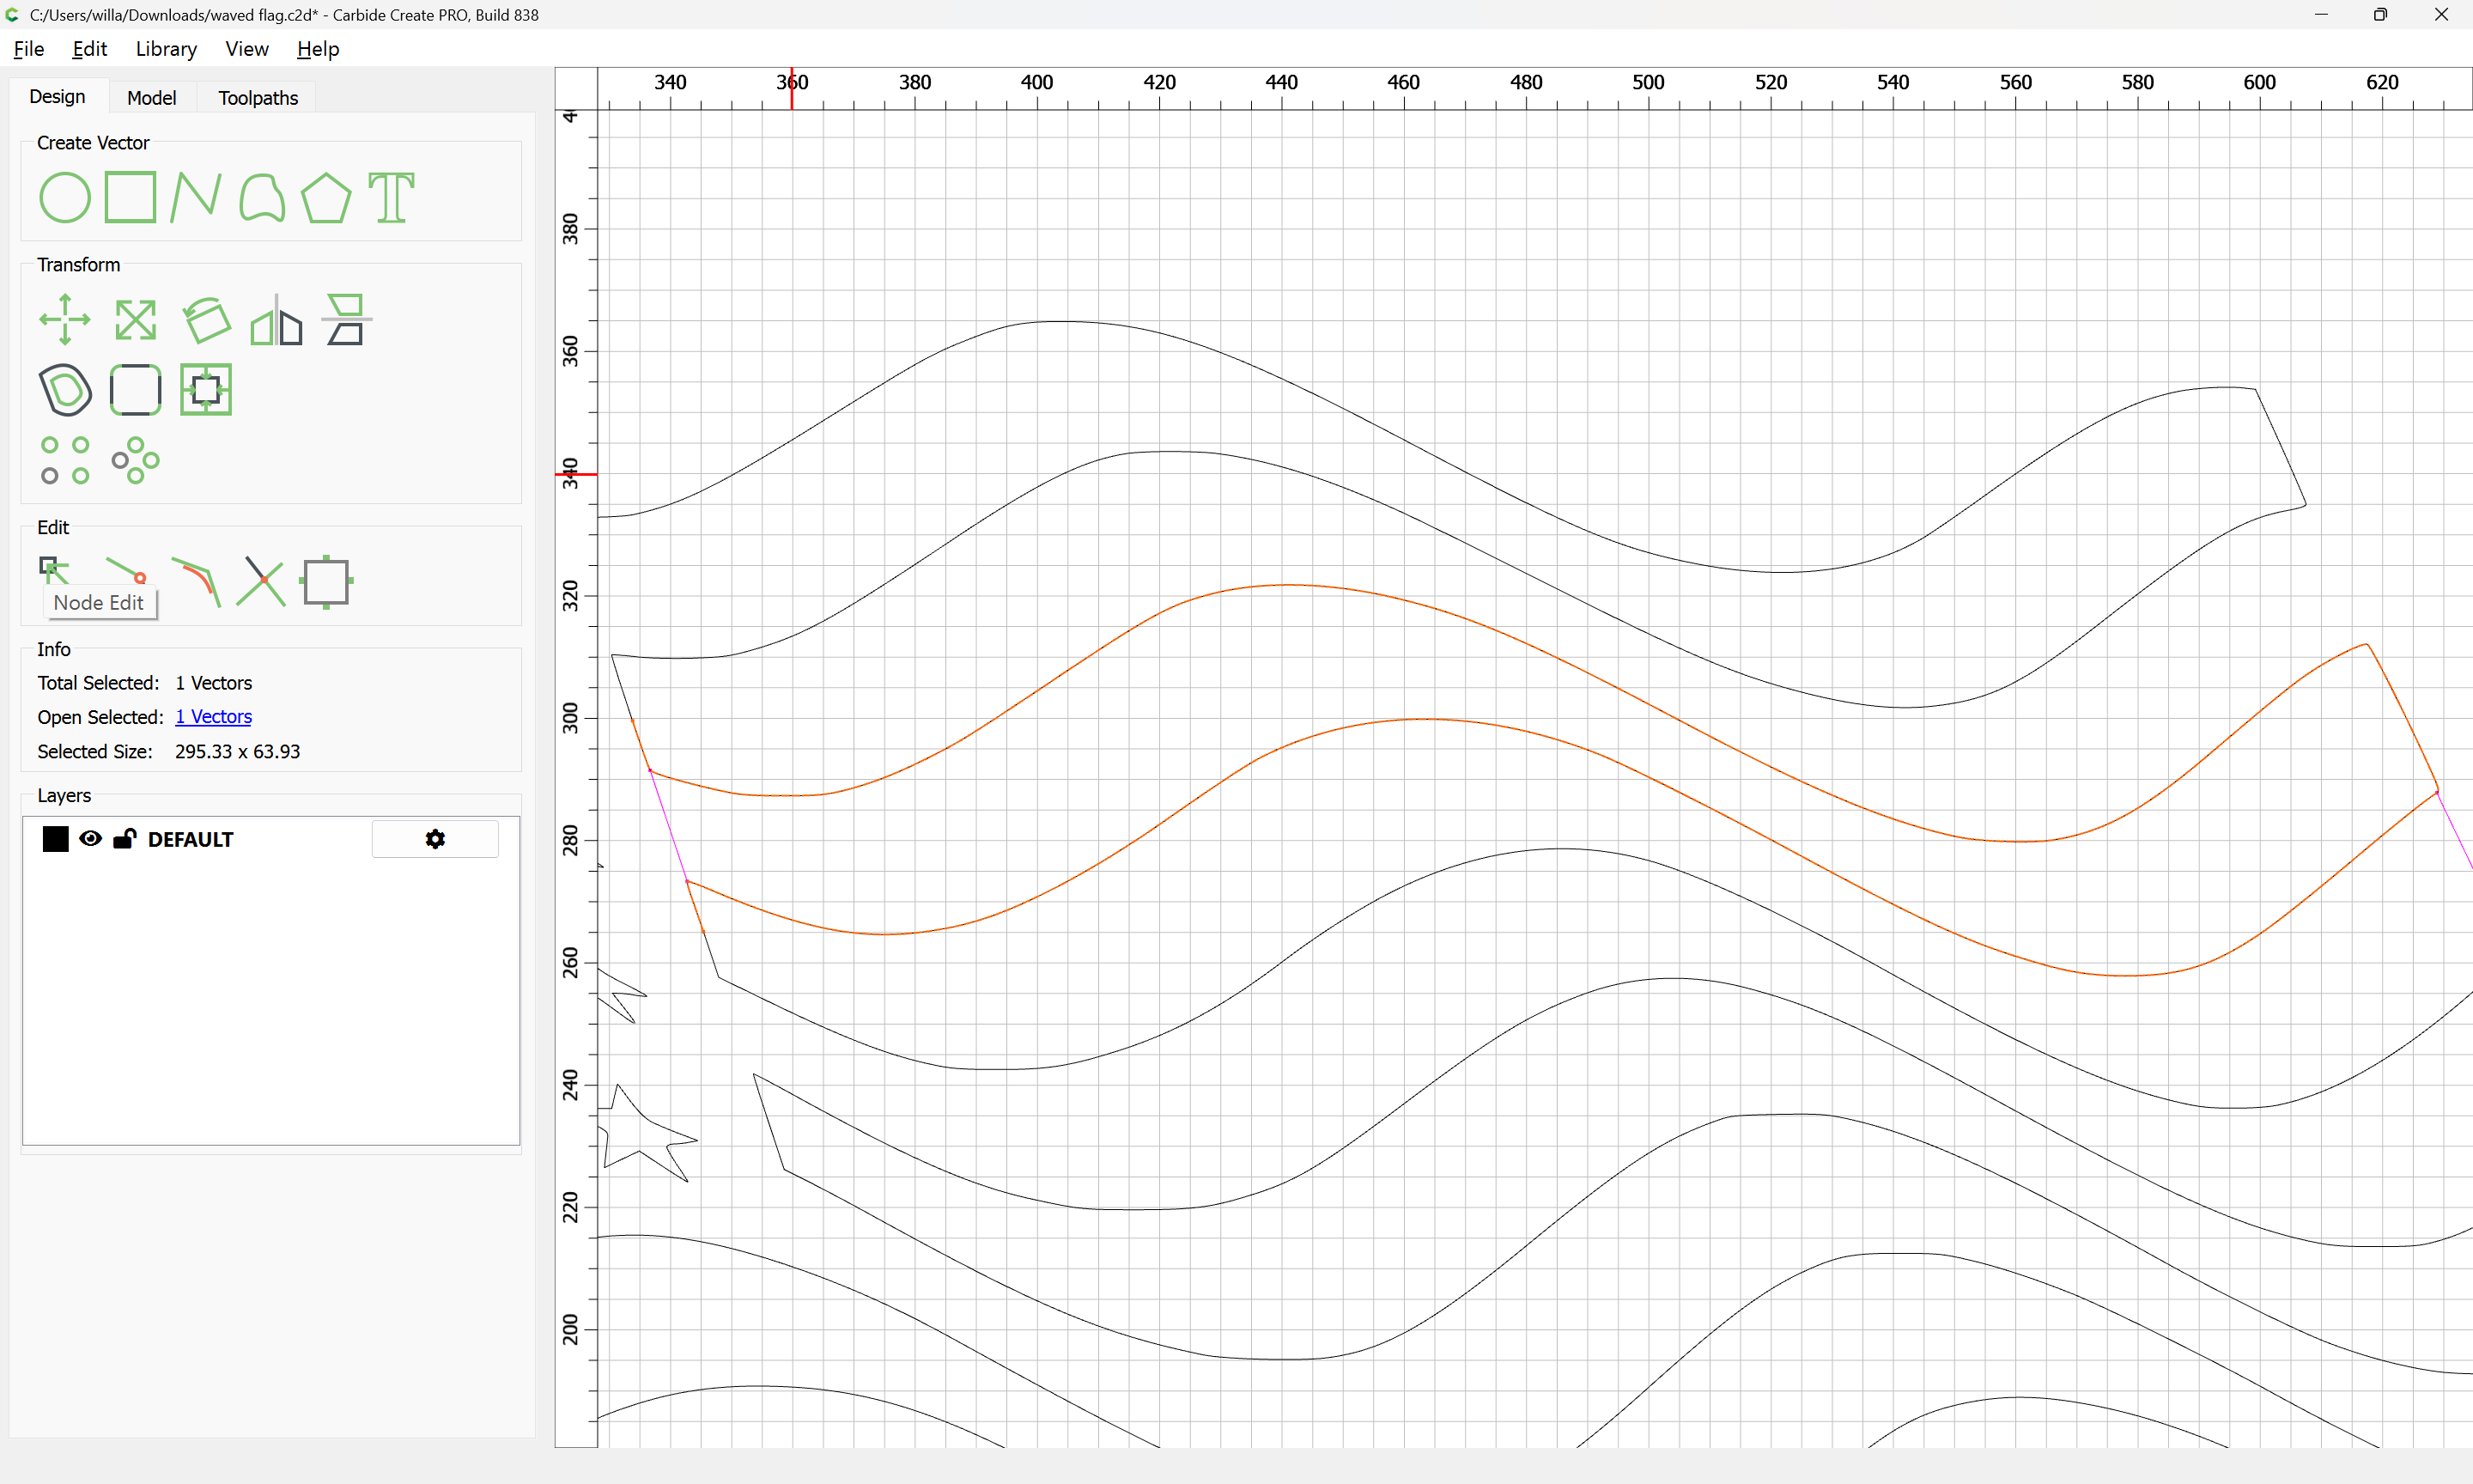Activate the Trim Vectors scissors tool
Image resolution: width=2473 pixels, height=1484 pixels.
pyautogui.click(x=261, y=582)
